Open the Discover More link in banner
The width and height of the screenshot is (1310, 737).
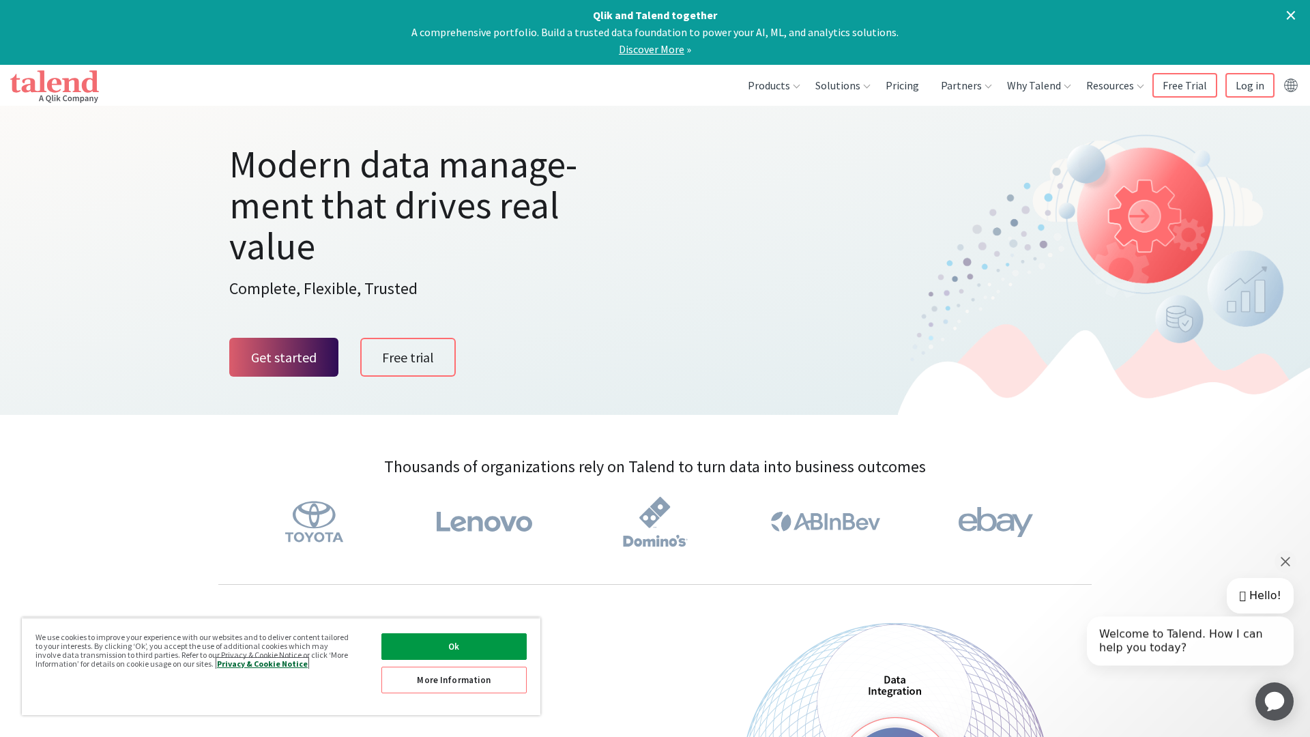[x=651, y=49]
